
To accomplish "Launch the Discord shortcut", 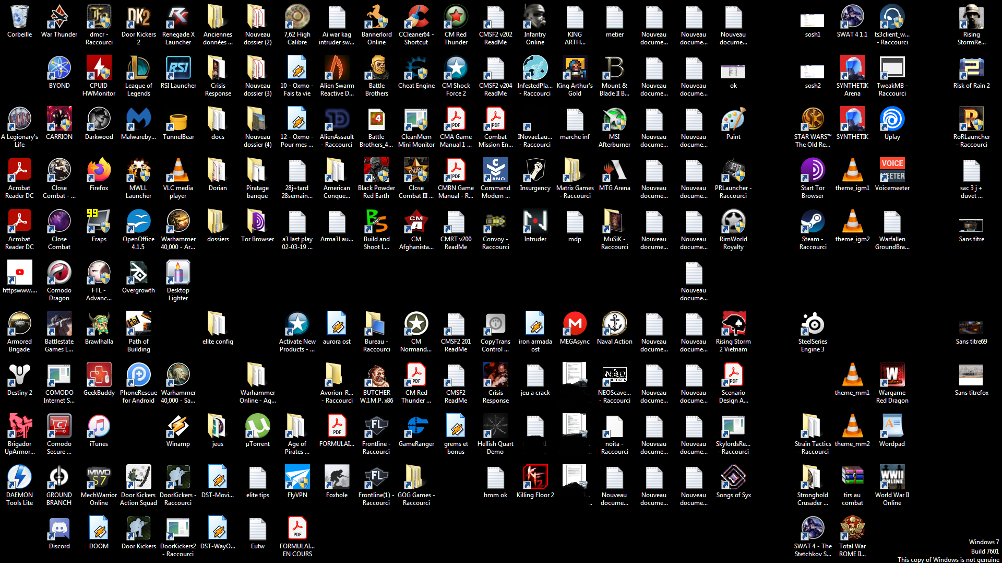I will [59, 533].
